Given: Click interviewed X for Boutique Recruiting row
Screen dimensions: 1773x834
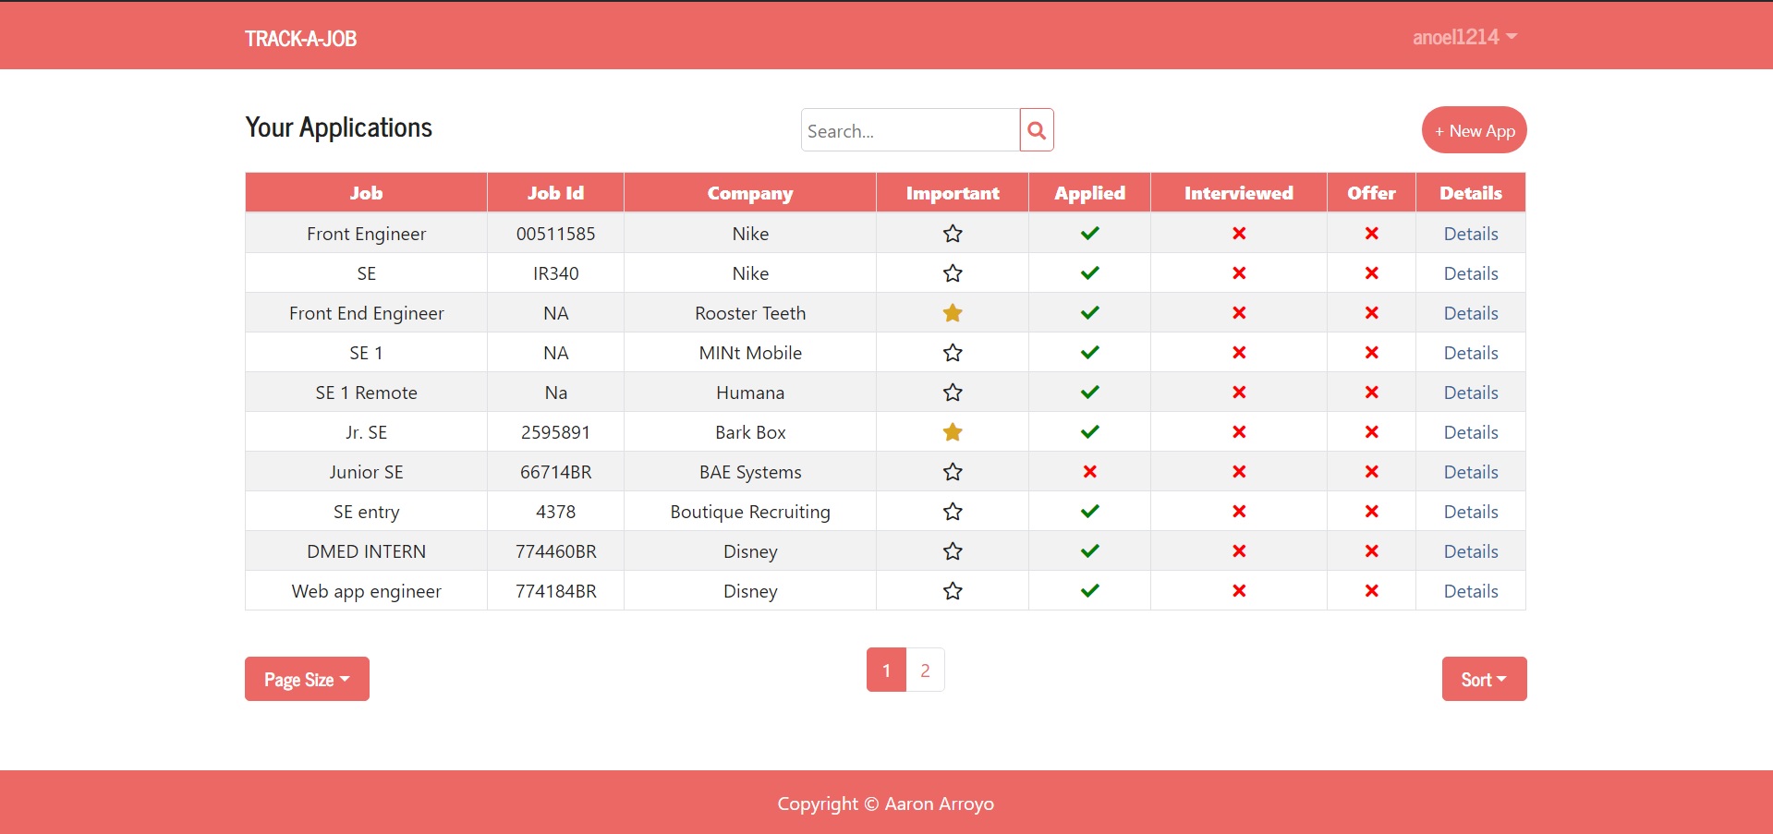Looking at the screenshot, I should 1239,512.
